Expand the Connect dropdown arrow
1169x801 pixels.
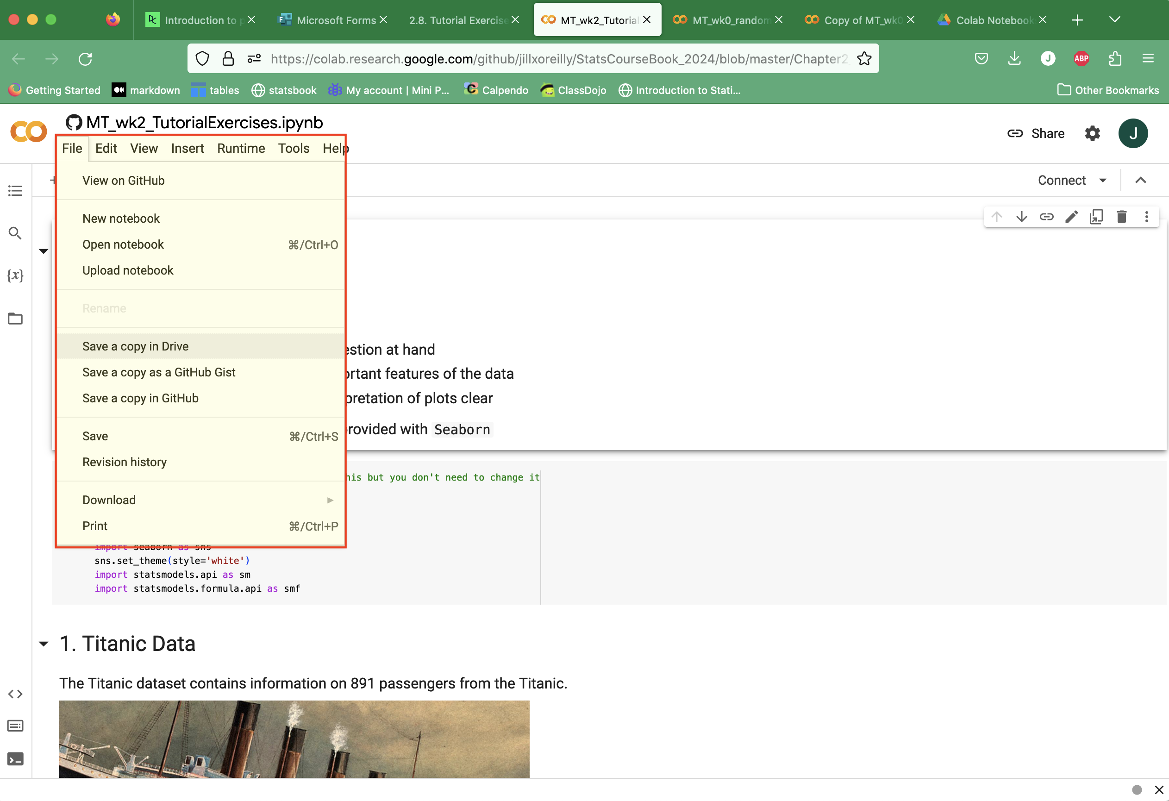[1103, 180]
